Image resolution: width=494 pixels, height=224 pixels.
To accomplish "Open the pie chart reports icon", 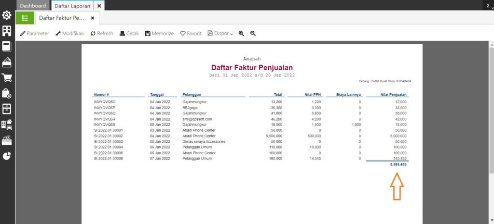I will 7,156.
